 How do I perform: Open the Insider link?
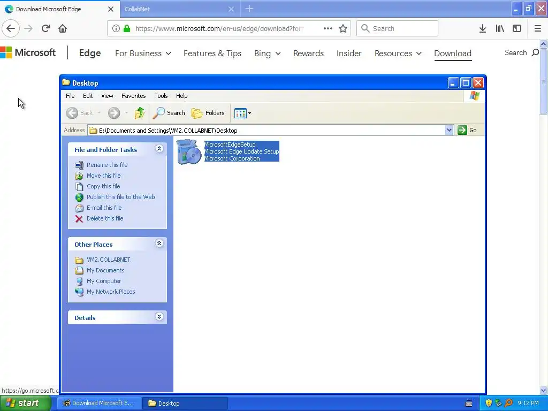pyautogui.click(x=349, y=54)
